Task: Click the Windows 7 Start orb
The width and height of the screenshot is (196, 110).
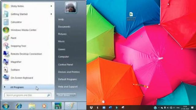Action: click(x=6, y=106)
